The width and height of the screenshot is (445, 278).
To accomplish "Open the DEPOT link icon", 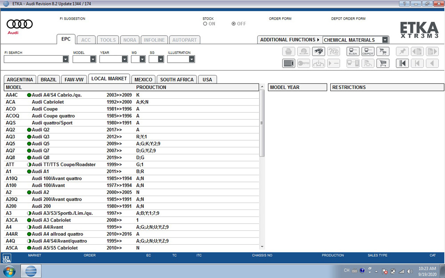I will 368,51.
